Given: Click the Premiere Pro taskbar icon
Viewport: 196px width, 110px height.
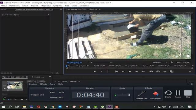Looking at the screenshot, I should (x=110, y=107).
